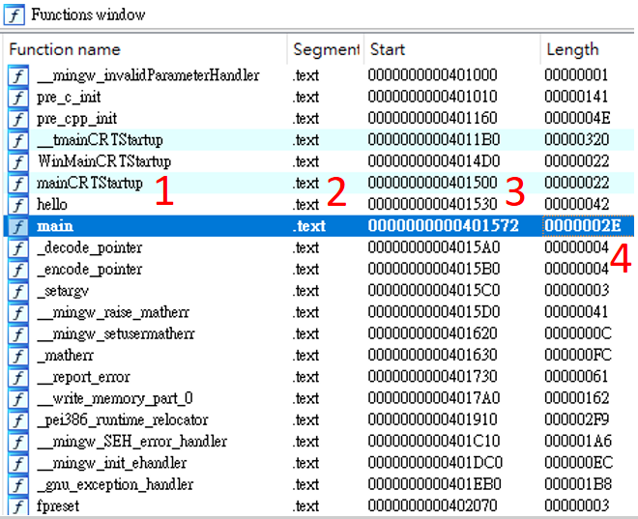Click function icon beside _pei386_runtime_relocator
The height and width of the screenshot is (519, 638).
pos(18,420)
